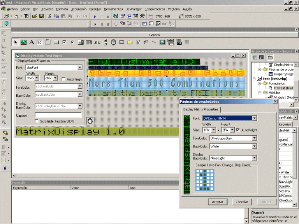Click the Save project icon in toolbar
The width and height of the screenshot is (299, 224).
click(x=41, y=16)
